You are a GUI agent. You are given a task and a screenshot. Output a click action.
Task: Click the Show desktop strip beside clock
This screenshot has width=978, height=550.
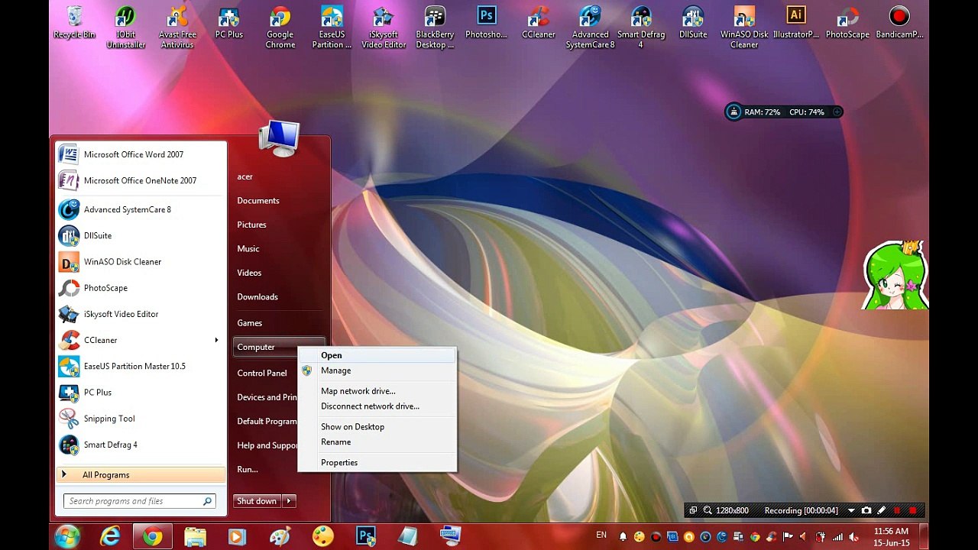click(x=924, y=537)
